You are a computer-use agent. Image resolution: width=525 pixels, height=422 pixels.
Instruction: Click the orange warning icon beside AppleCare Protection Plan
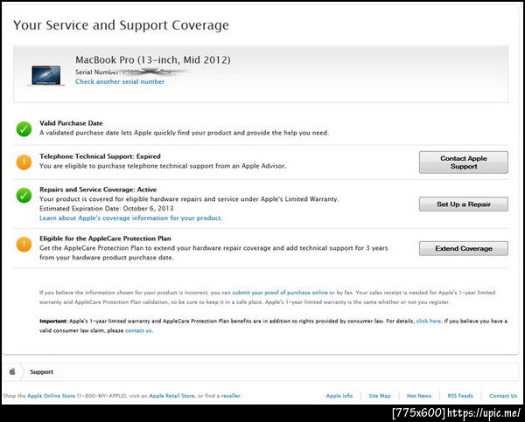[x=24, y=244]
